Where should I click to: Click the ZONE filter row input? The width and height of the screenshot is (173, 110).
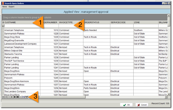click(146, 26)
